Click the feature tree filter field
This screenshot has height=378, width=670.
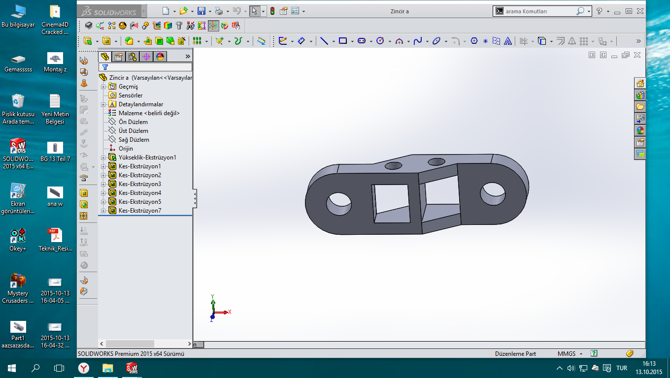point(145,67)
